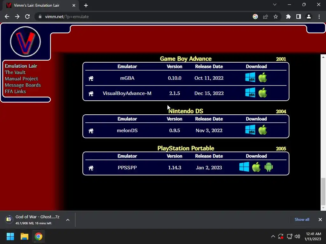Click the scrollbar down arrow
The width and height of the screenshot is (326, 244).
click(x=323, y=208)
